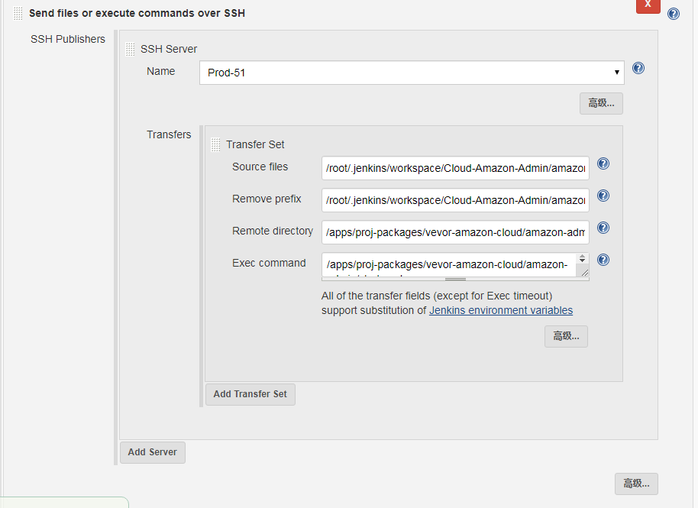Click help icon next to Remove prefix
This screenshot has width=698, height=508.
coord(603,196)
